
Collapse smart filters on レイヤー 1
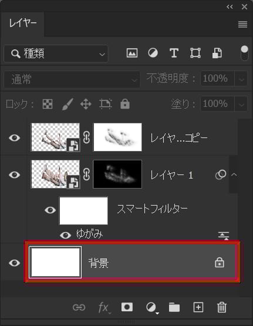[x=234, y=174]
